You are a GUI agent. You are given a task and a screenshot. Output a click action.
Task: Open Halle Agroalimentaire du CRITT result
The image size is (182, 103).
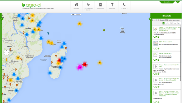tap(169, 66)
